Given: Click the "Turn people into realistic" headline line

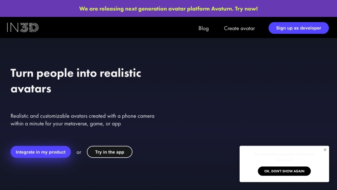Looking at the screenshot, I should point(76,73).
